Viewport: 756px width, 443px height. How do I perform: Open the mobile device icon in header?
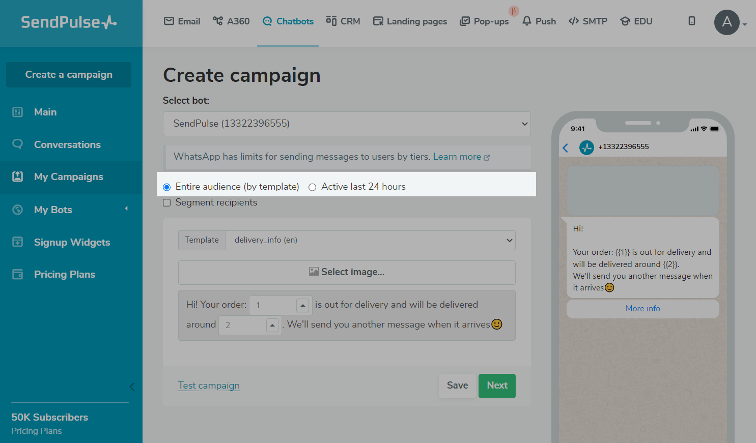click(691, 21)
